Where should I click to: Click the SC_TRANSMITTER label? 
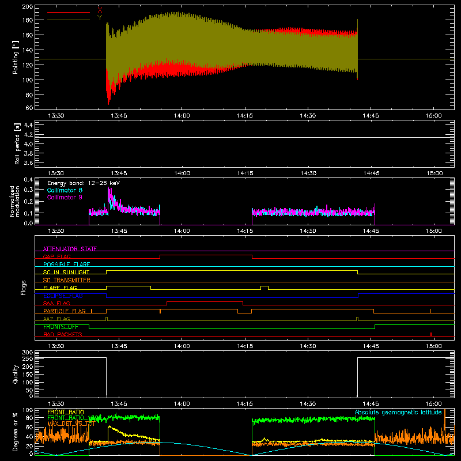point(67,280)
